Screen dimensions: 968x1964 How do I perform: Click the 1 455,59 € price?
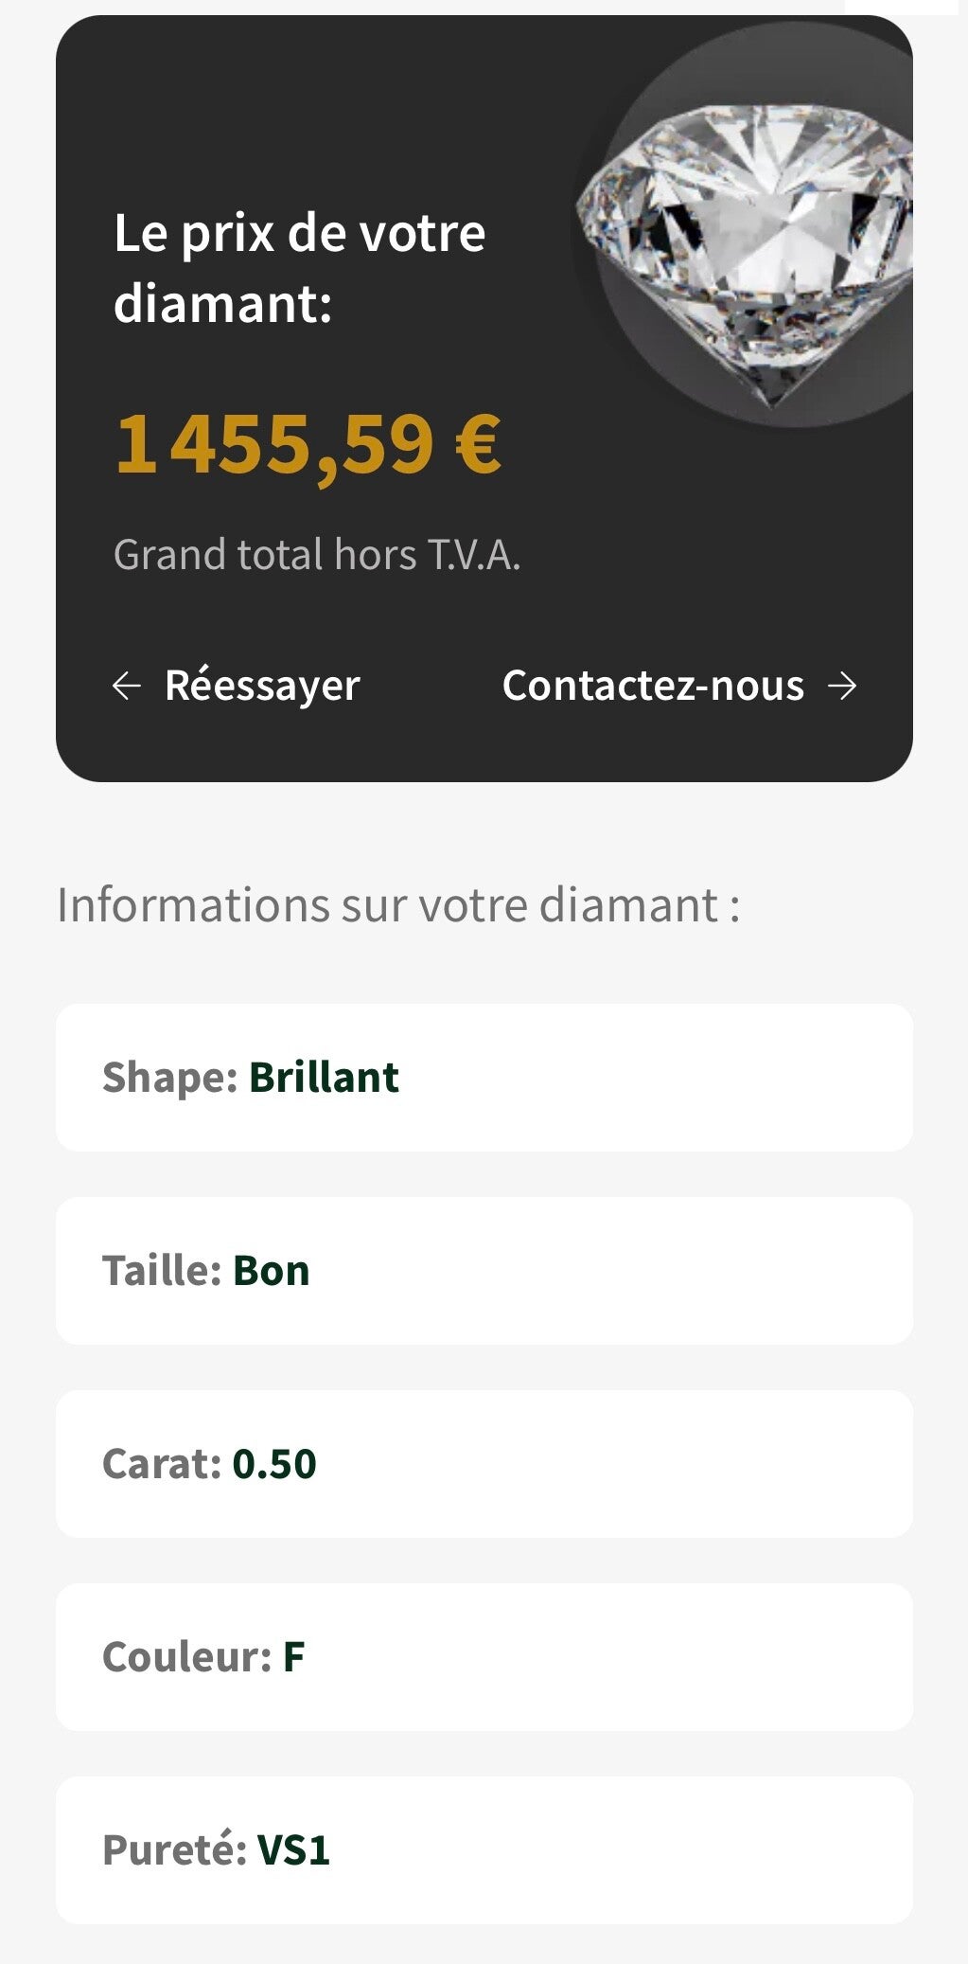284,443
